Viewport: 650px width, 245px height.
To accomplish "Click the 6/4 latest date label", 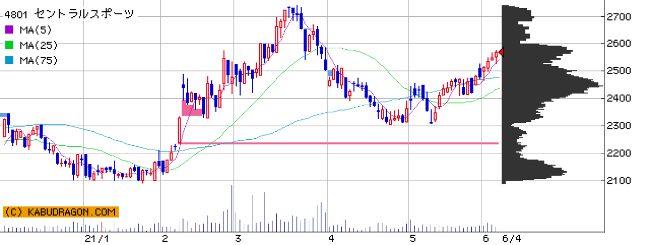I will (x=512, y=239).
